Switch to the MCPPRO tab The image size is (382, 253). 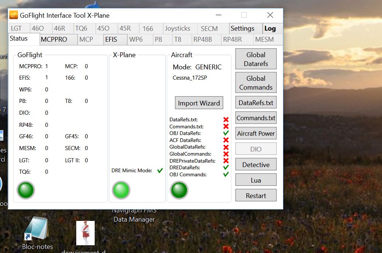coord(54,39)
